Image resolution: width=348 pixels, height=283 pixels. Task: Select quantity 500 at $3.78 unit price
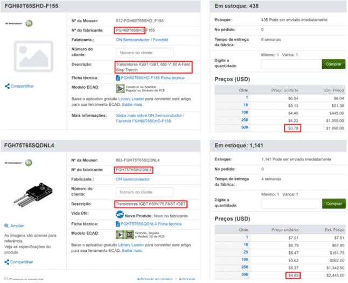point(245,127)
